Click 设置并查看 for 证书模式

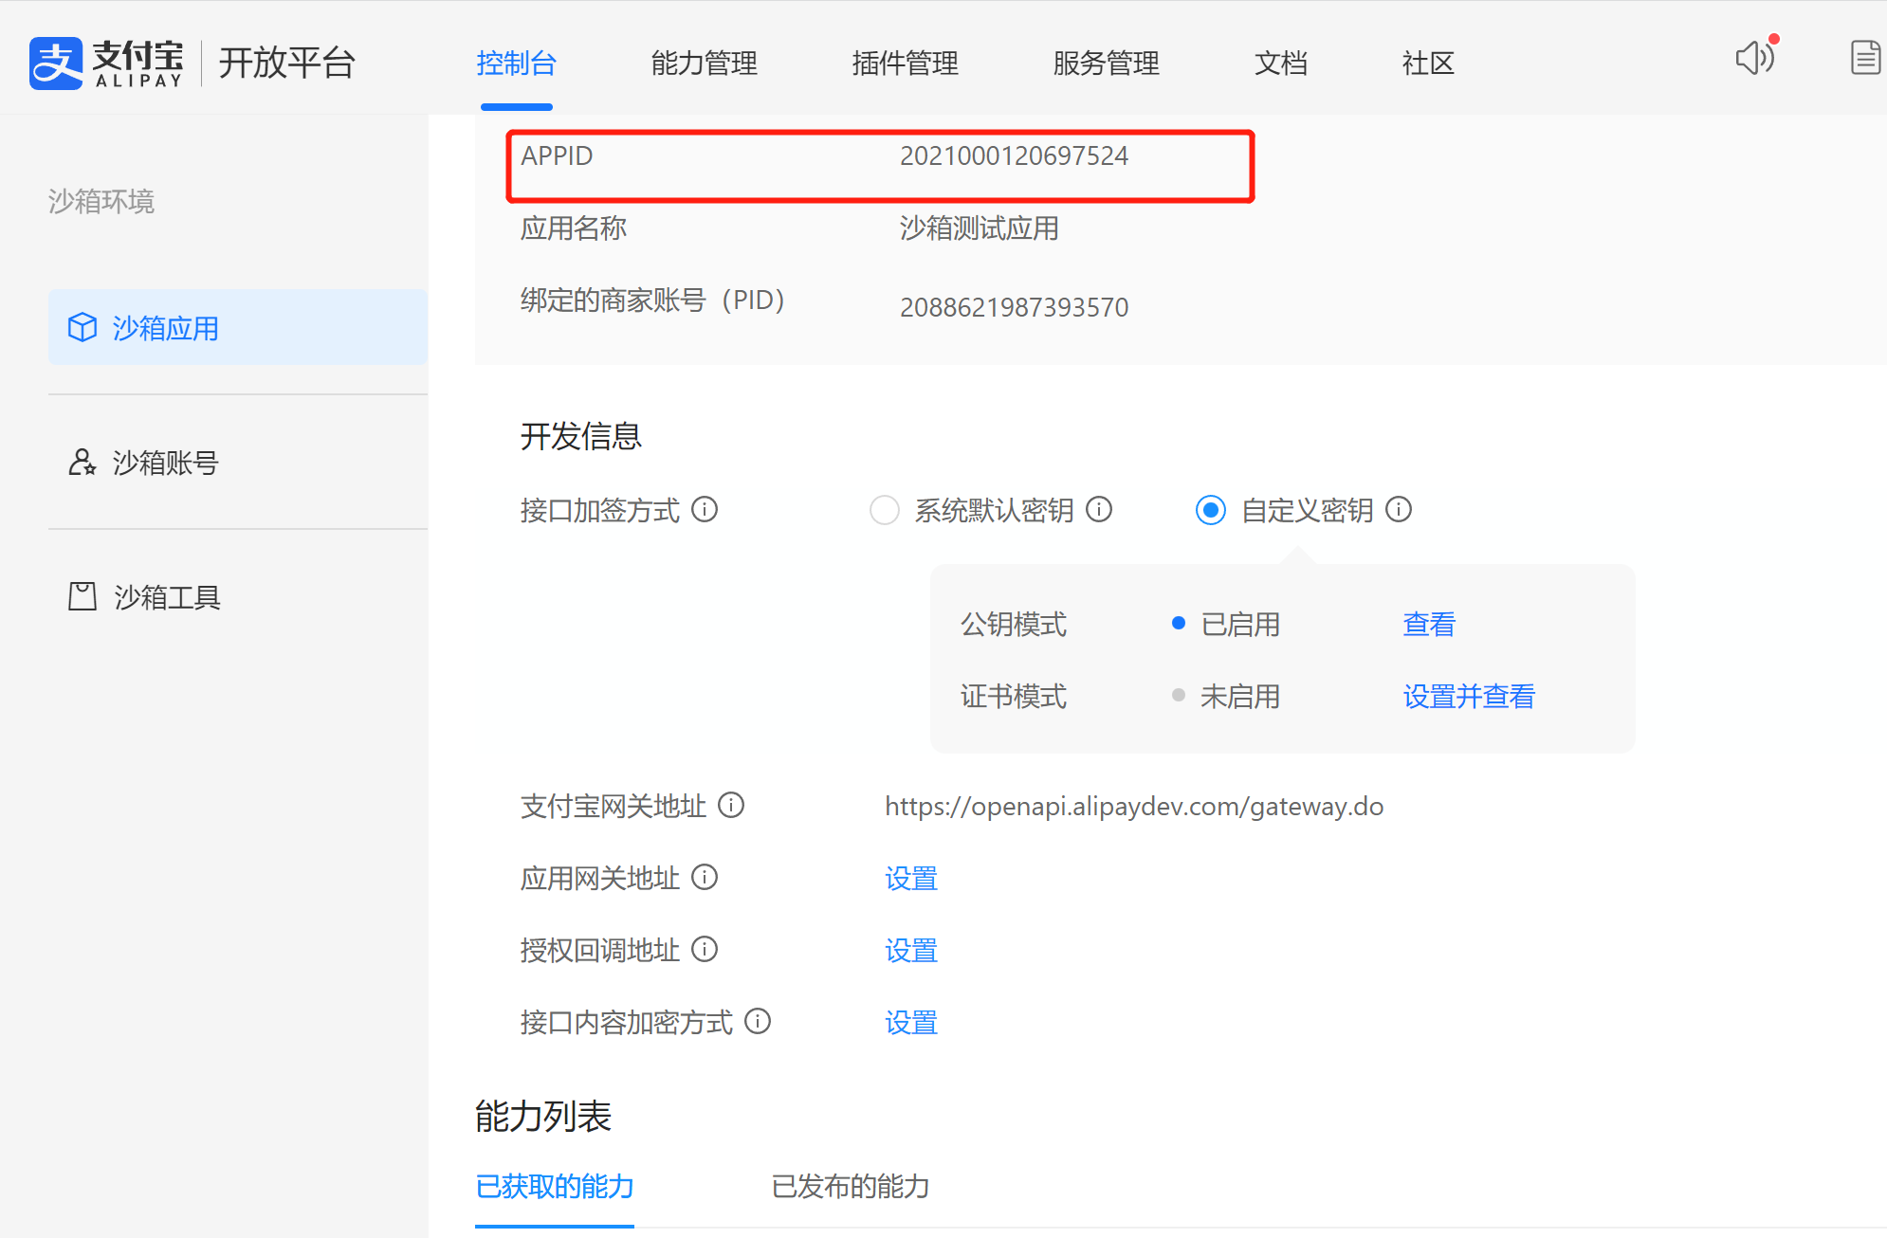click(x=1468, y=696)
